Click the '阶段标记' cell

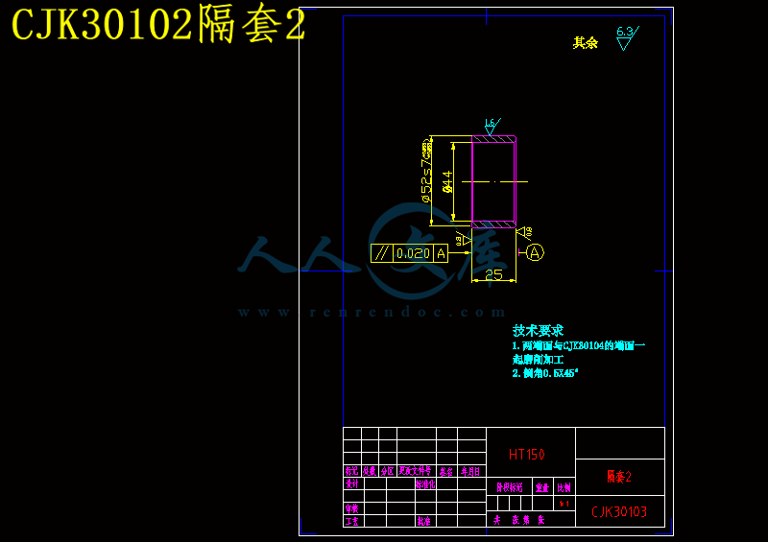point(510,487)
